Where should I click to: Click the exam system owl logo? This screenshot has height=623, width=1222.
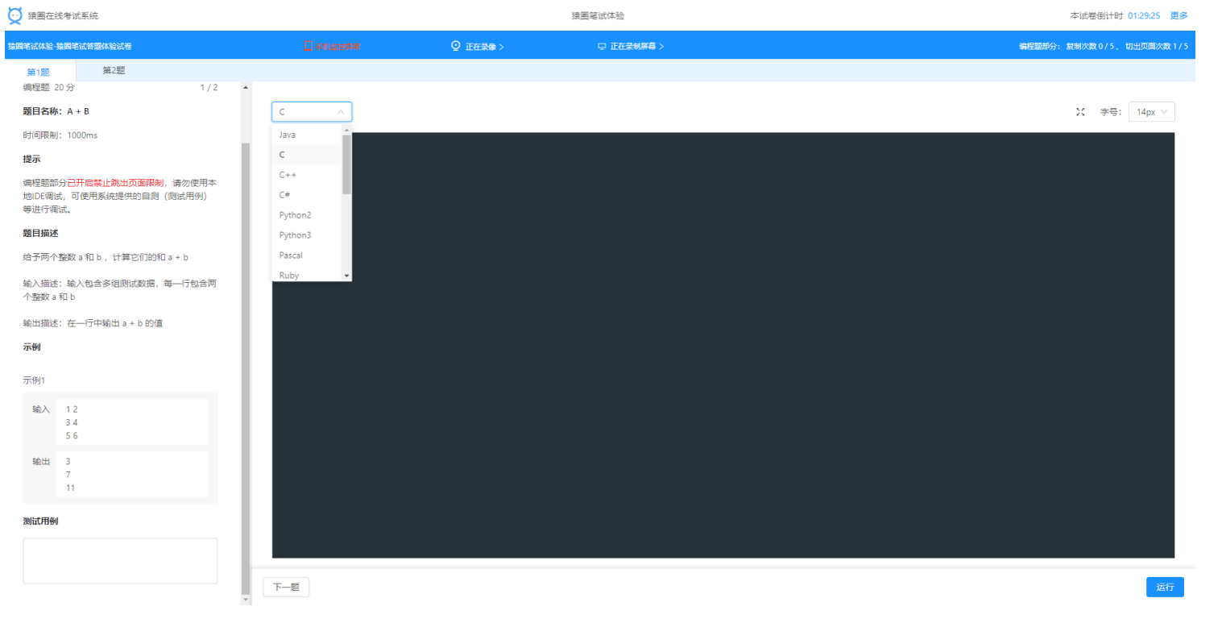pos(14,15)
